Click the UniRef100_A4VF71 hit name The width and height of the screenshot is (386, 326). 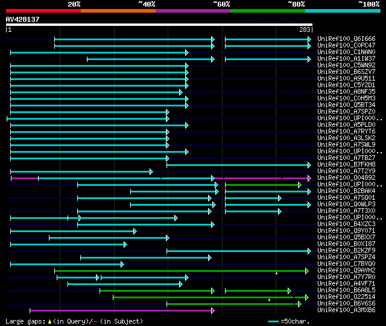pos(346,284)
